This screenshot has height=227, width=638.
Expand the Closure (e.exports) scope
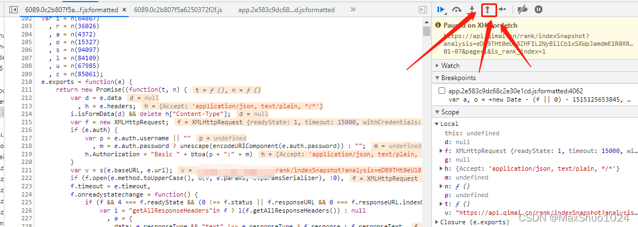click(x=437, y=222)
